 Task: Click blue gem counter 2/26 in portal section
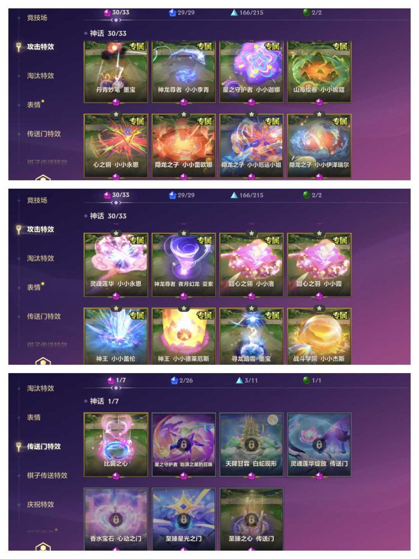[182, 380]
